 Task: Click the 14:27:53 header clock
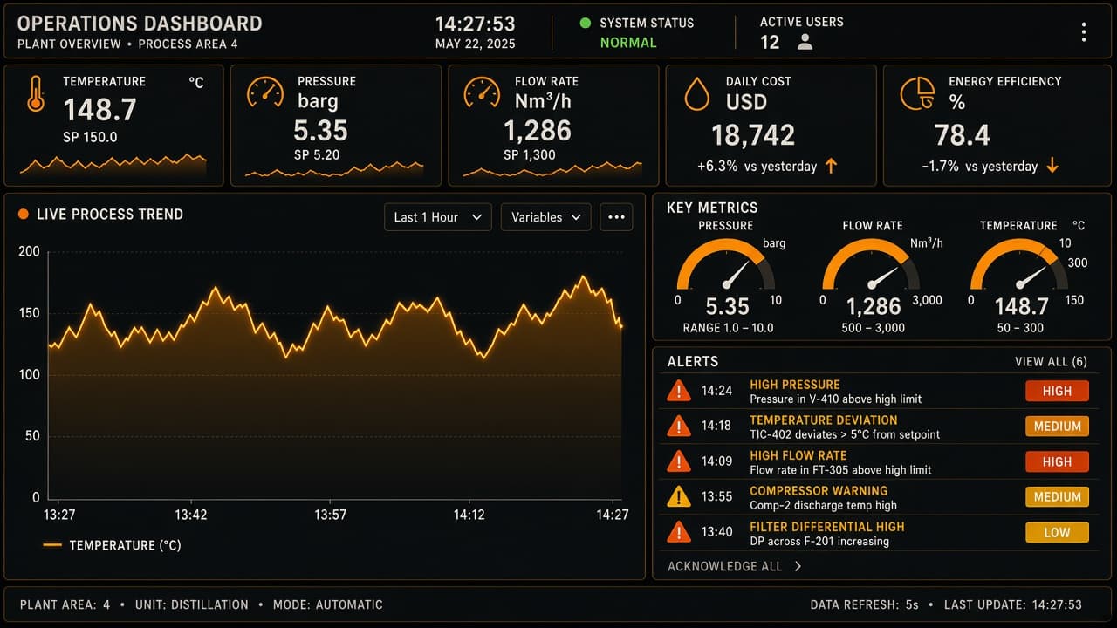point(475,24)
